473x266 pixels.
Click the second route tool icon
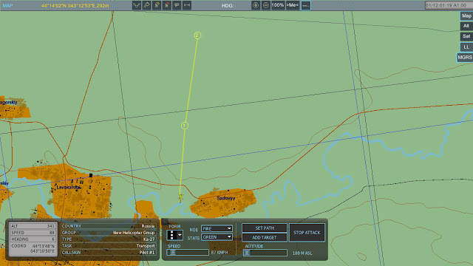point(146,5)
